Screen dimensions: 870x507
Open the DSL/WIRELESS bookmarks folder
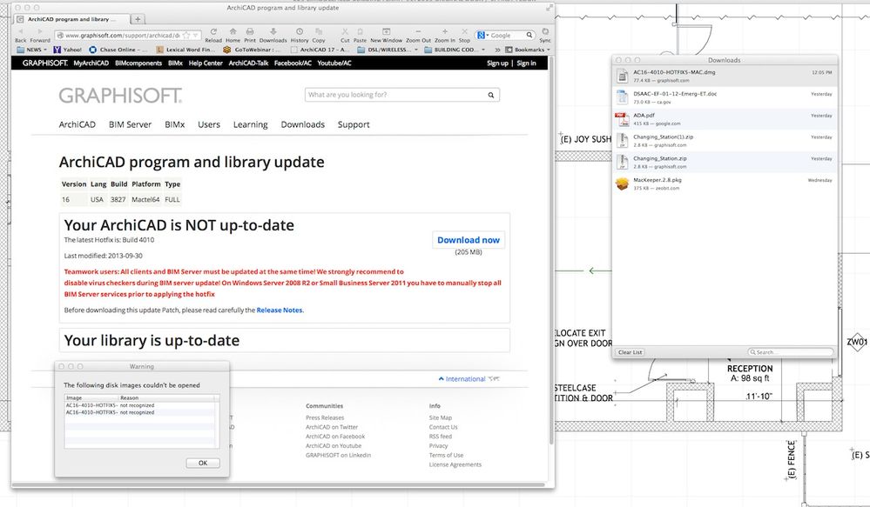388,50
